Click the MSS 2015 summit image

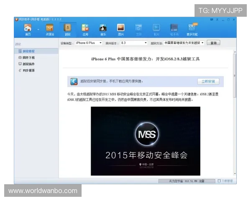point(146,141)
